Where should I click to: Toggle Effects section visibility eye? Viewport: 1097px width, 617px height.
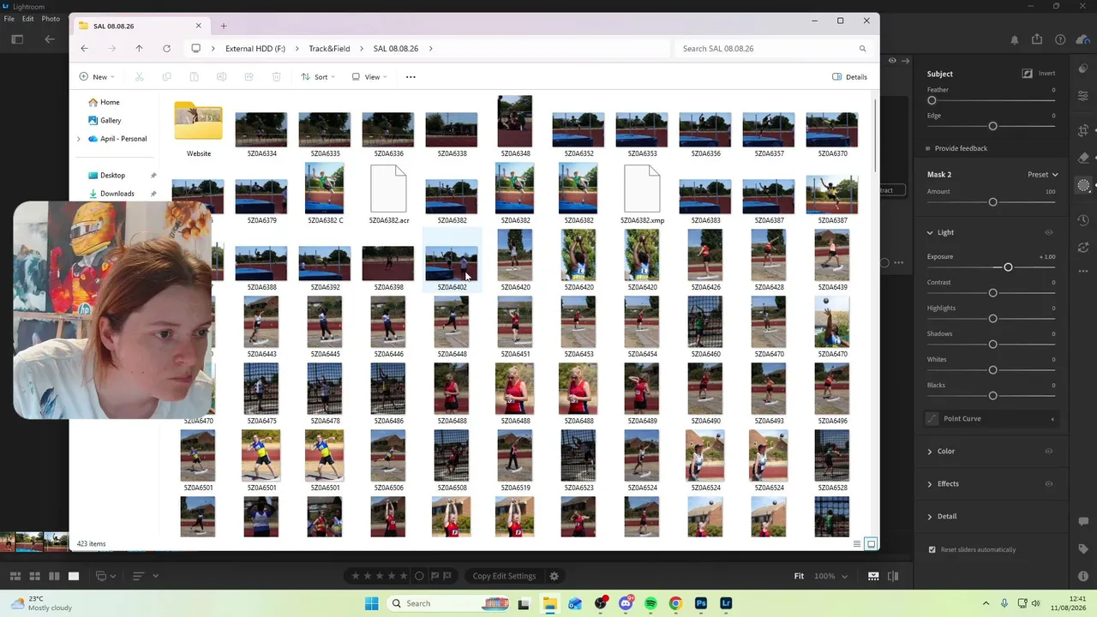[x=1048, y=483]
